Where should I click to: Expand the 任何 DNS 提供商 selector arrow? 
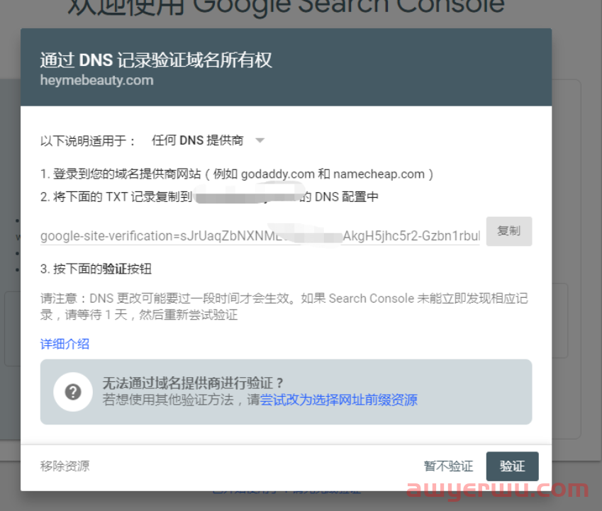point(260,140)
